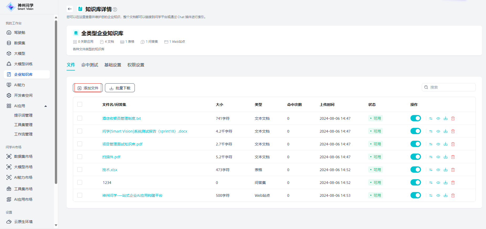Preview the 1234 Q&A set
This screenshot has width=486, height=229.
438,183
